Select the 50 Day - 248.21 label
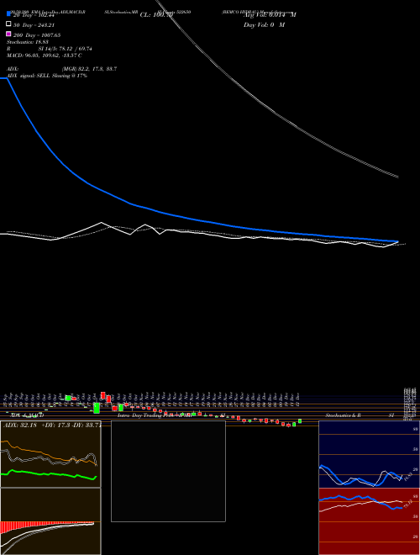The height and width of the screenshot is (555, 420). (34, 25)
